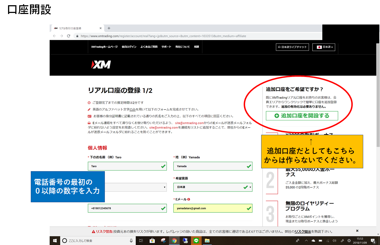Close the リアル取引口座登録 tab
This screenshot has height=245, width=380.
(x=101, y=28)
